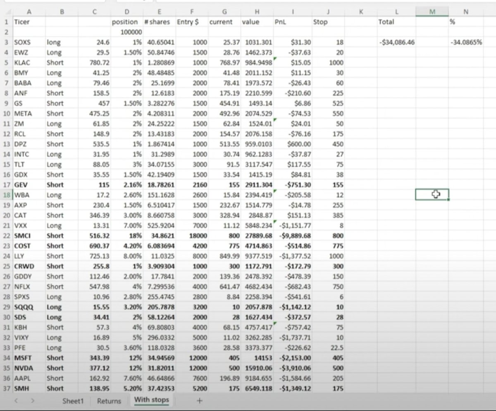Click total cell -$34,086.46

(x=396, y=42)
